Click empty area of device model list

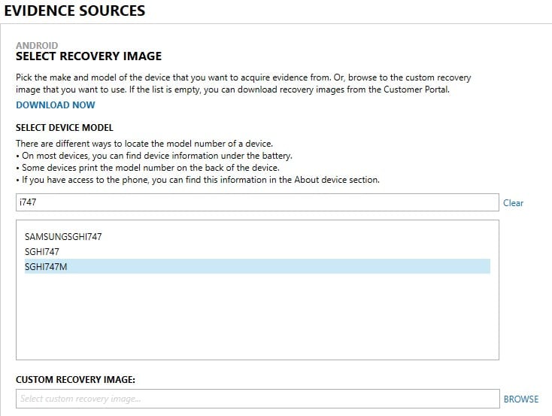click(x=257, y=317)
